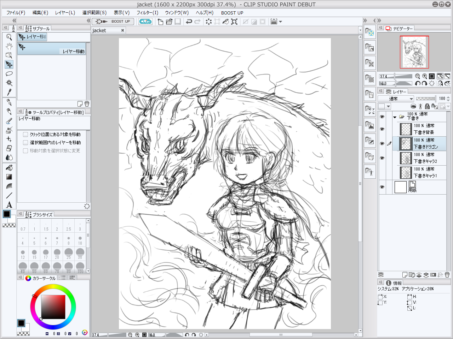Image resolution: width=453 pixels, height=339 pixels.
Task: Click the BOOST UP menu item
Action: (232, 13)
